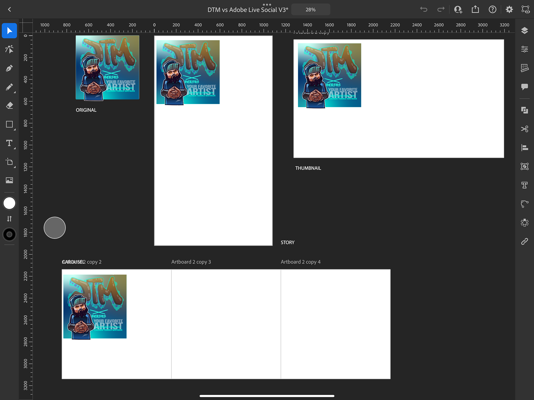The width and height of the screenshot is (534, 400).
Task: Open the Object options panel
Action: [525, 166]
